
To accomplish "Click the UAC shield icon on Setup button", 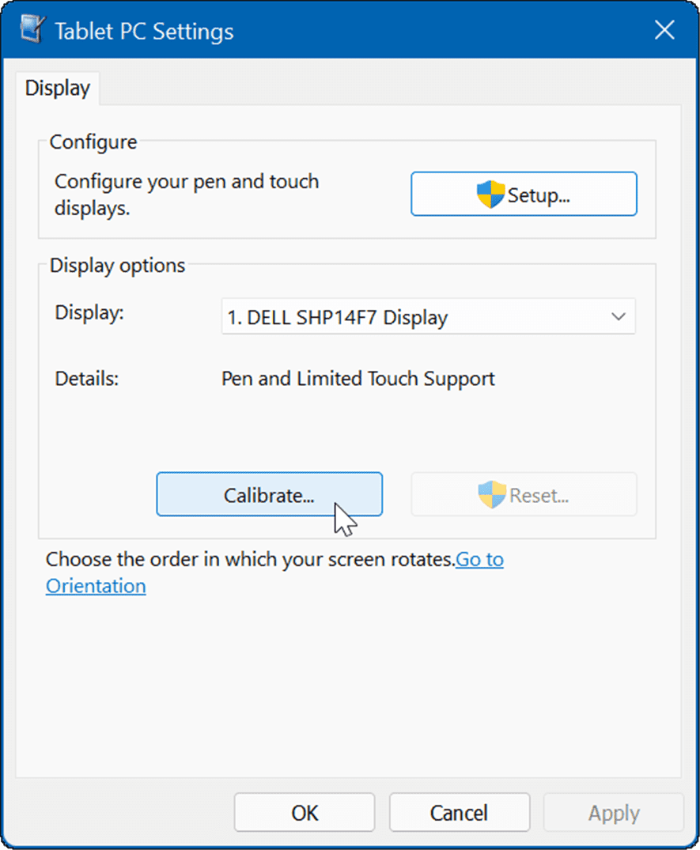I will (x=487, y=193).
